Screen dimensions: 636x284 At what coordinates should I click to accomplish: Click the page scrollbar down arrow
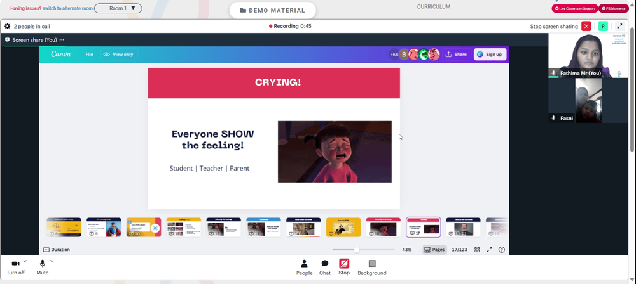tap(633, 280)
